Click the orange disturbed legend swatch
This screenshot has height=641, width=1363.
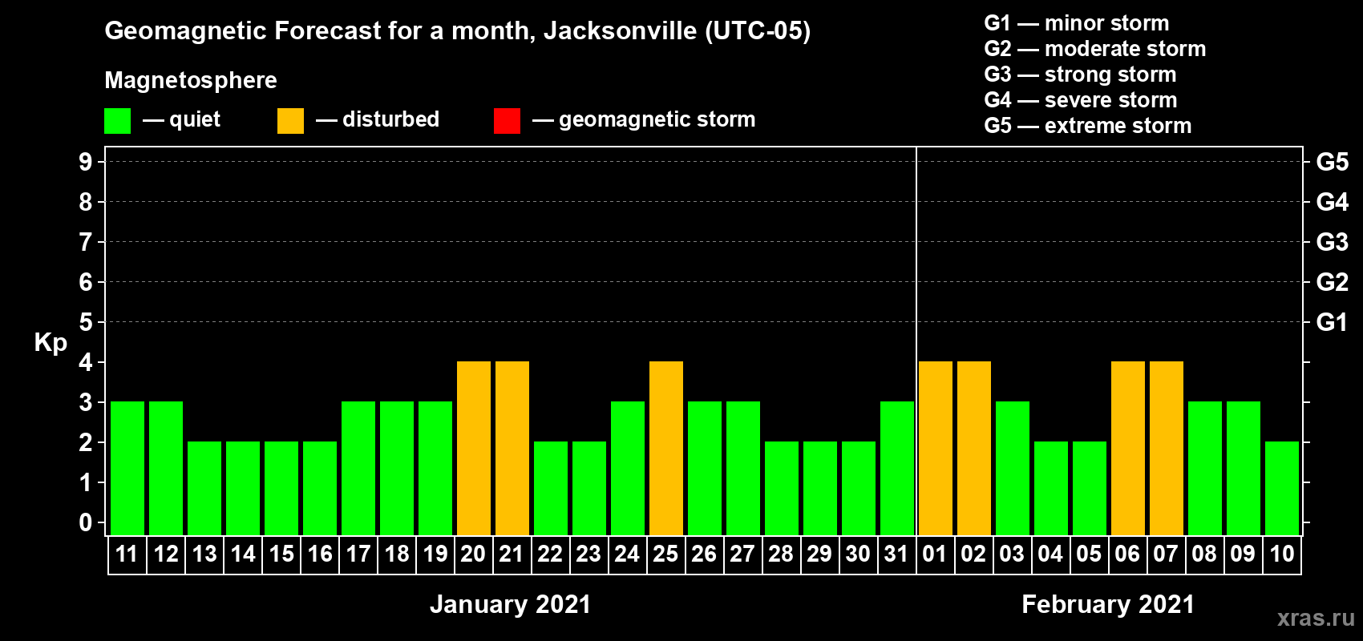[290, 121]
